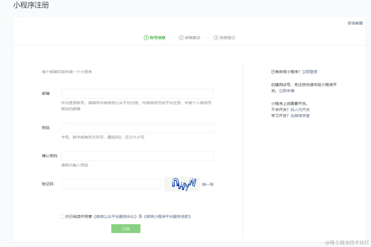Open 《微信公众平台服务协议》 link
Viewport: 371px width, 247px height.
click(115, 217)
